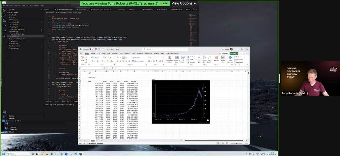
Task: Switch to european_index_historical.py editor tab
Action: (x=102, y=9)
